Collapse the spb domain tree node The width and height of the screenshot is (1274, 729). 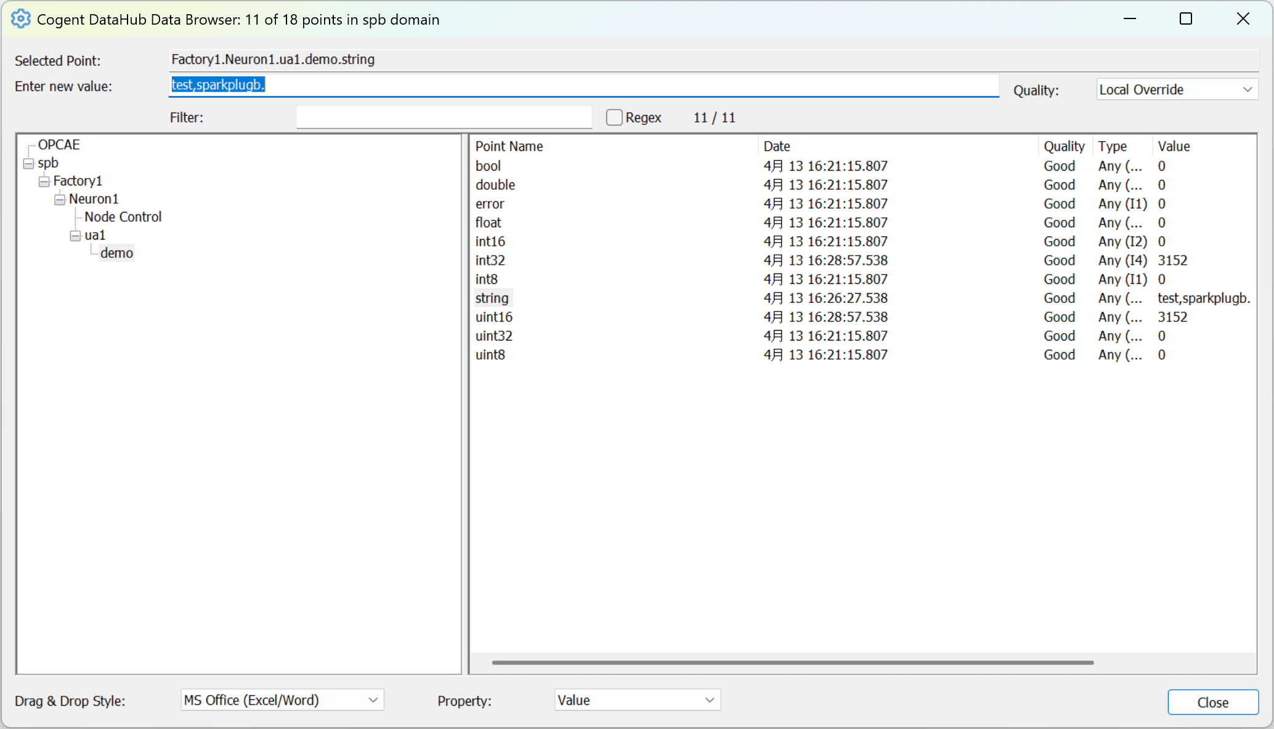[28, 163]
